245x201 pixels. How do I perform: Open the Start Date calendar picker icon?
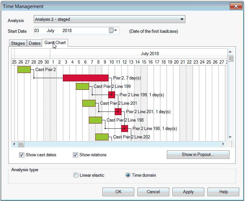[111, 30]
